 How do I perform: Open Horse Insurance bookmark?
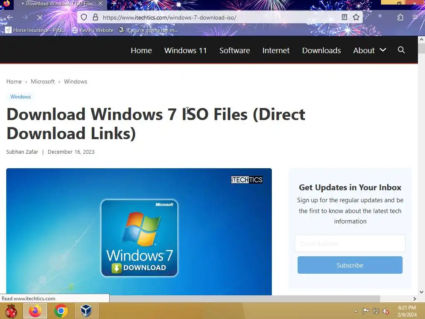(x=36, y=30)
